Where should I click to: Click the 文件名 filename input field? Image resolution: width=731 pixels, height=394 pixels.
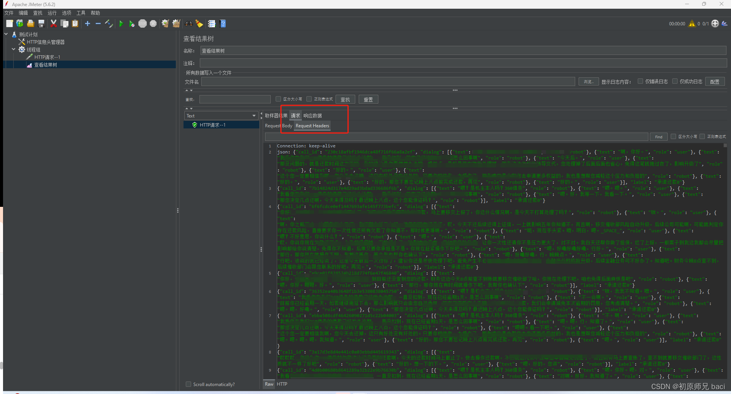388,81
